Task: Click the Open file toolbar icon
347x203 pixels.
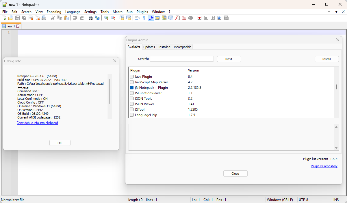Action: click(11, 18)
